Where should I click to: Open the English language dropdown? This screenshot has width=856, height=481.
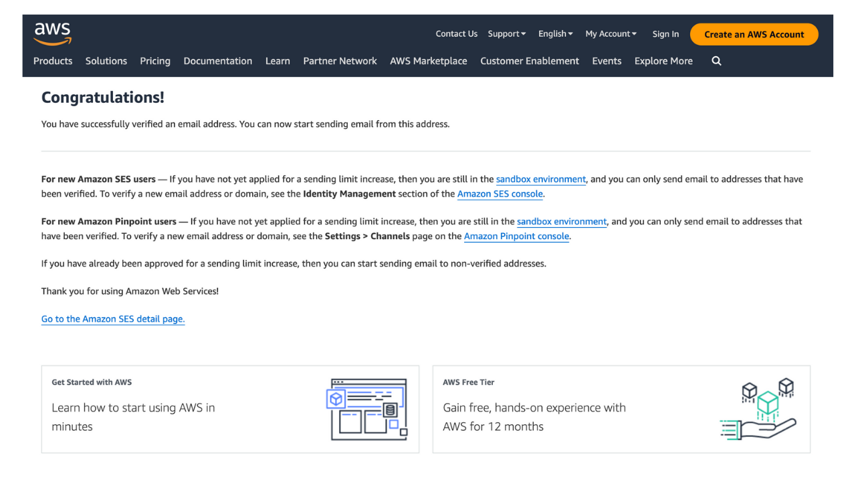point(555,33)
